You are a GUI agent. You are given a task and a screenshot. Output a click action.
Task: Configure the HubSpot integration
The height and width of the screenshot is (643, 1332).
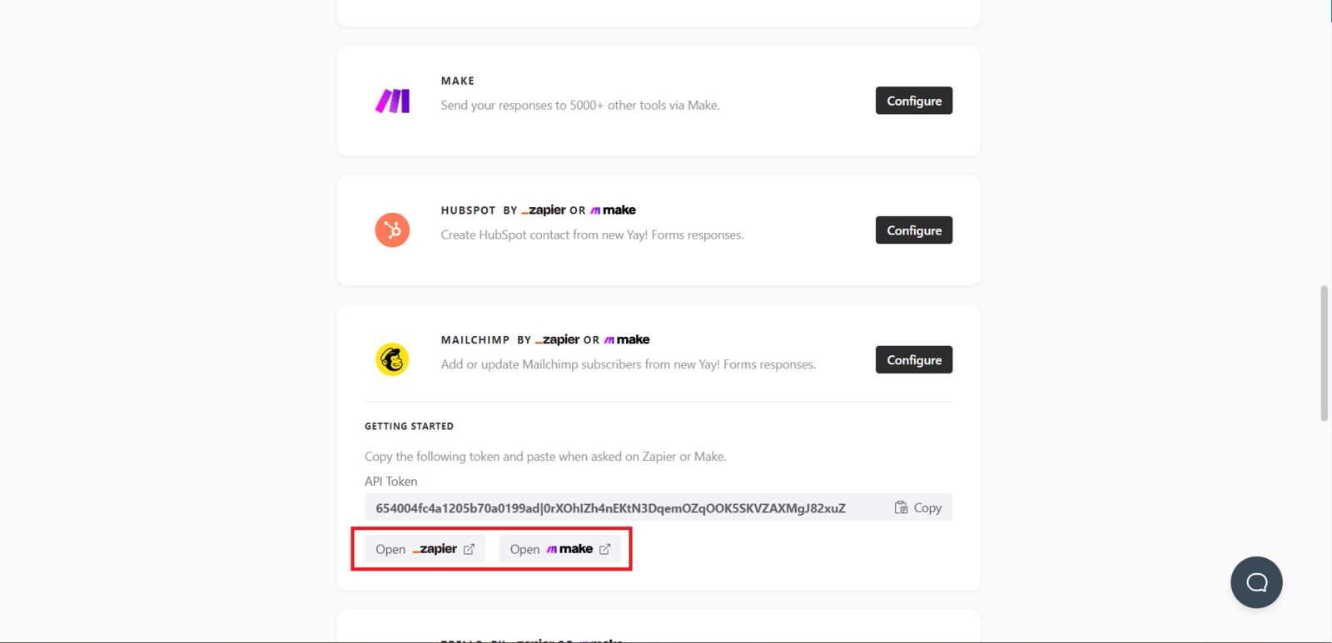[x=913, y=230]
